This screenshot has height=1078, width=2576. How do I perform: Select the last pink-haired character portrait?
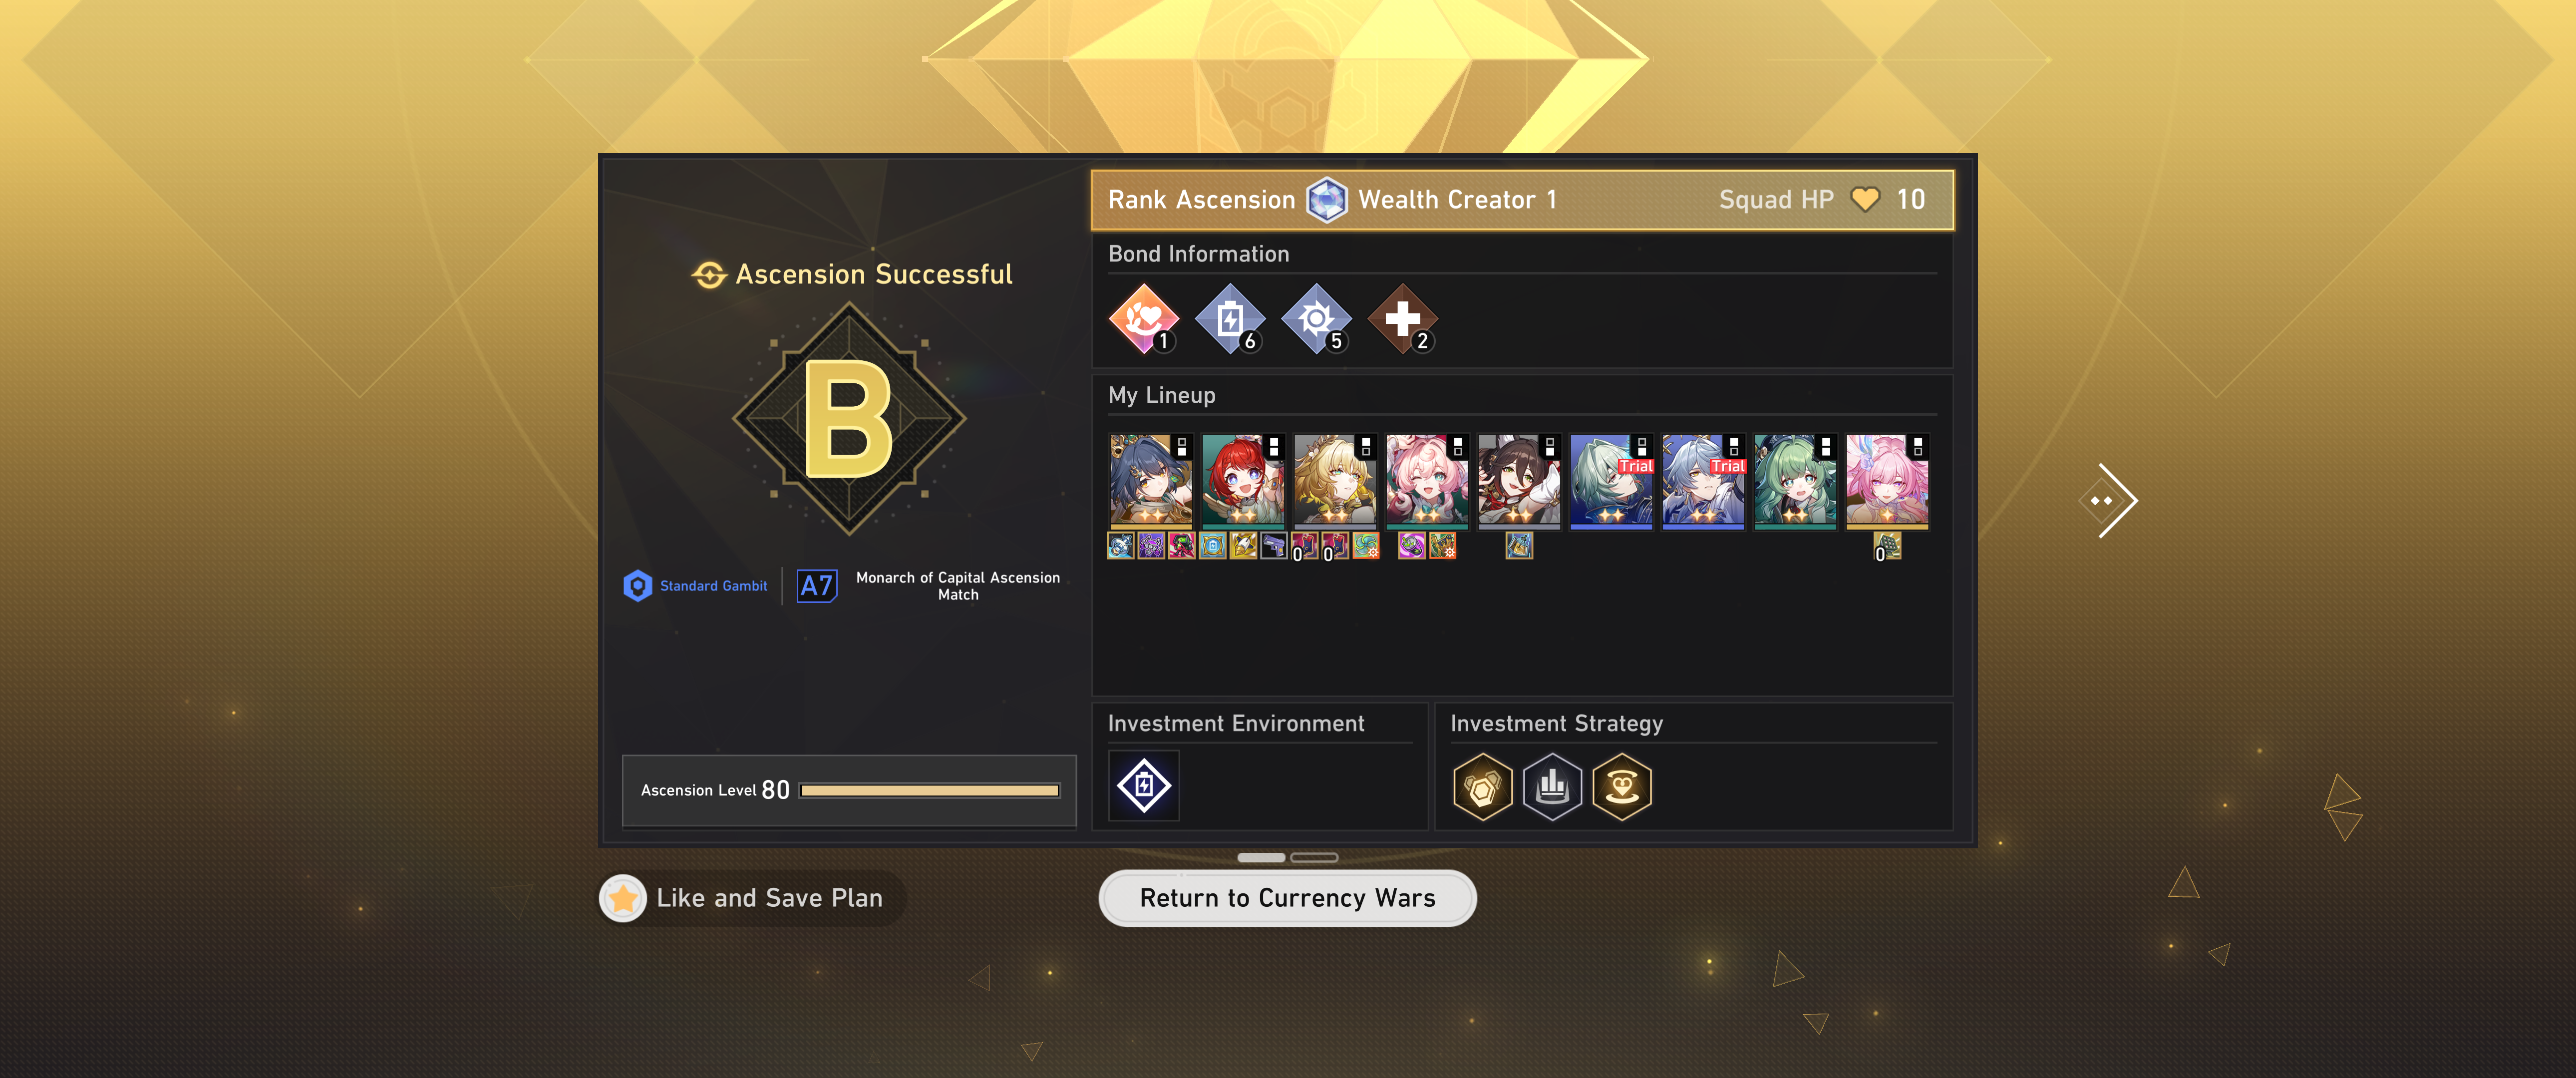[1887, 481]
